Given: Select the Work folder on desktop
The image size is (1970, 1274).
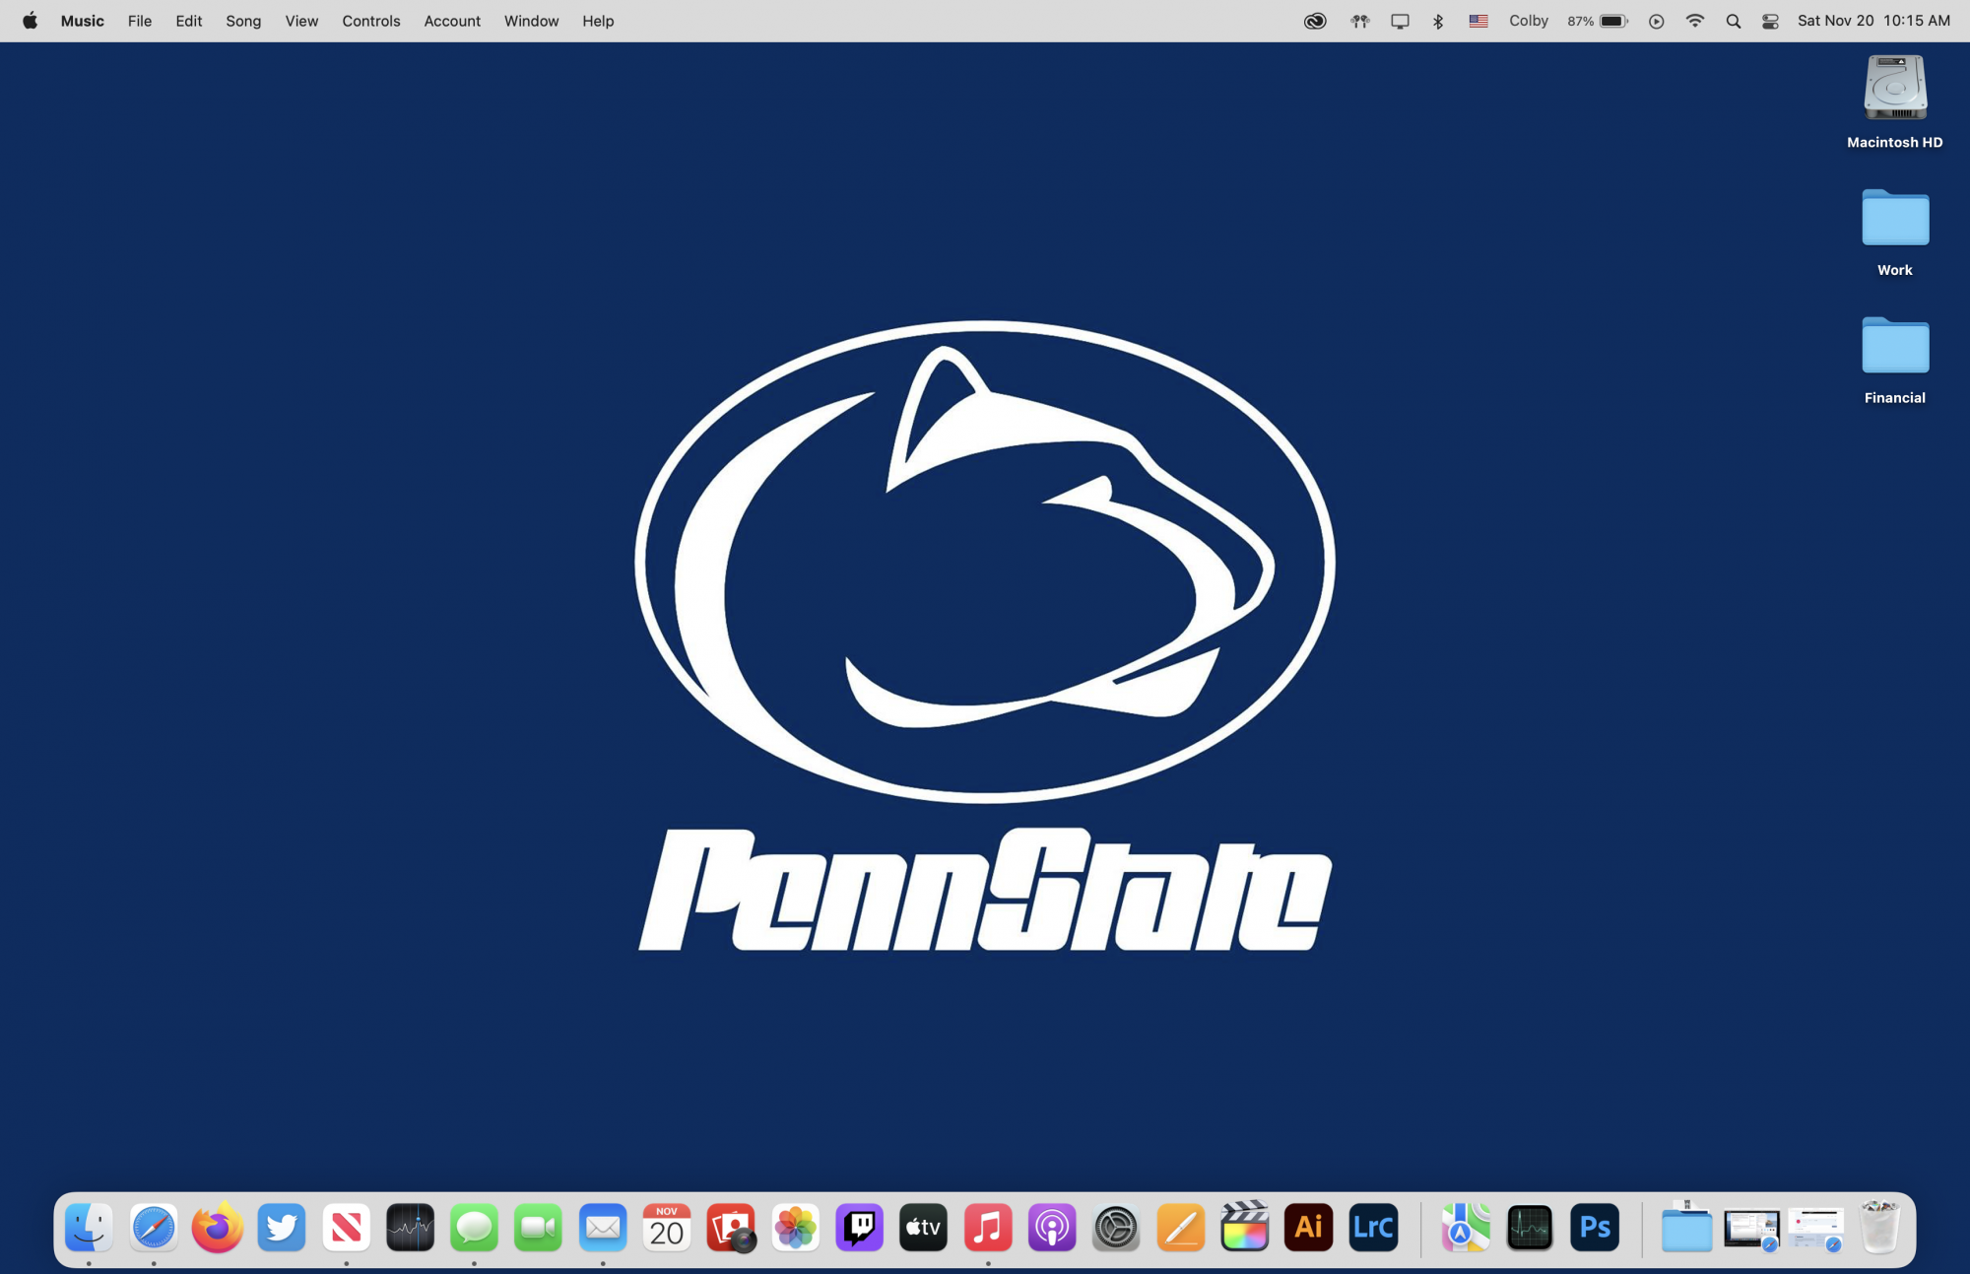Looking at the screenshot, I should pos(1894,232).
